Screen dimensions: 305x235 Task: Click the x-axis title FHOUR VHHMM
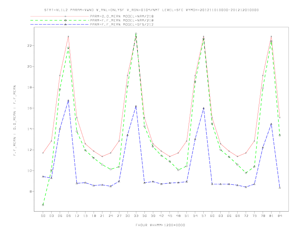[x=160, y=225]
